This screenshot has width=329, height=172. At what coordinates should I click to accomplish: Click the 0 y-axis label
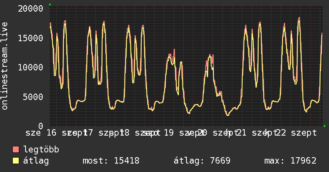[41, 126]
